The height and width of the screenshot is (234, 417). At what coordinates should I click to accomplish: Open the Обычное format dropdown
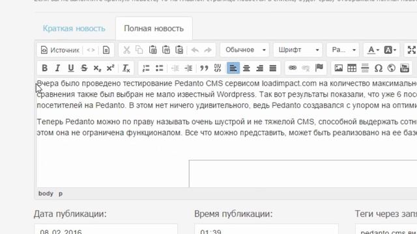[245, 50]
